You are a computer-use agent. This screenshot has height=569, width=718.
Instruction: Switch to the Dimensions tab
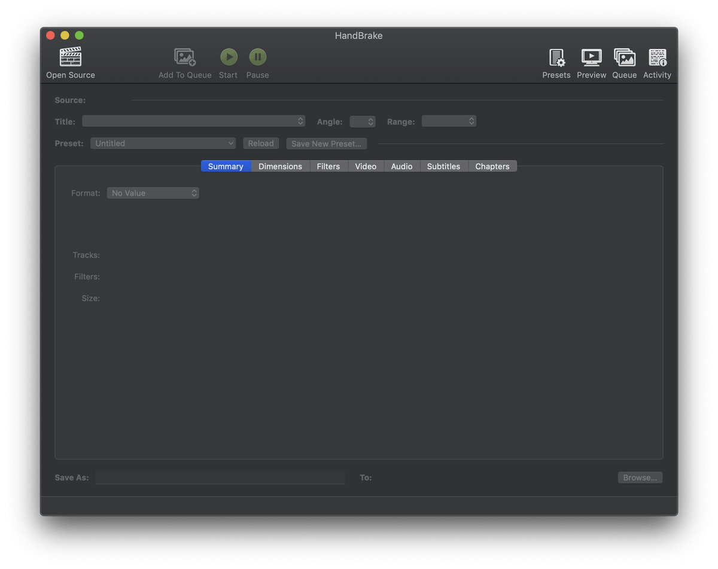coord(280,166)
